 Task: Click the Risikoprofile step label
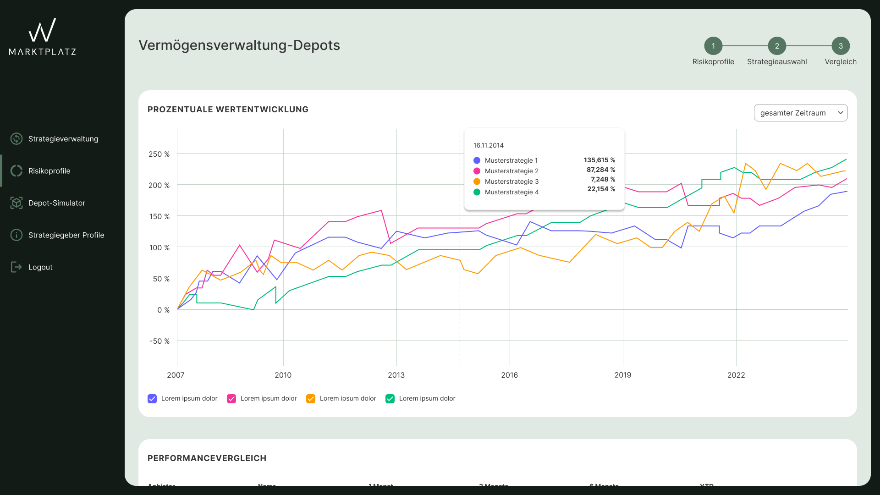[x=713, y=62]
